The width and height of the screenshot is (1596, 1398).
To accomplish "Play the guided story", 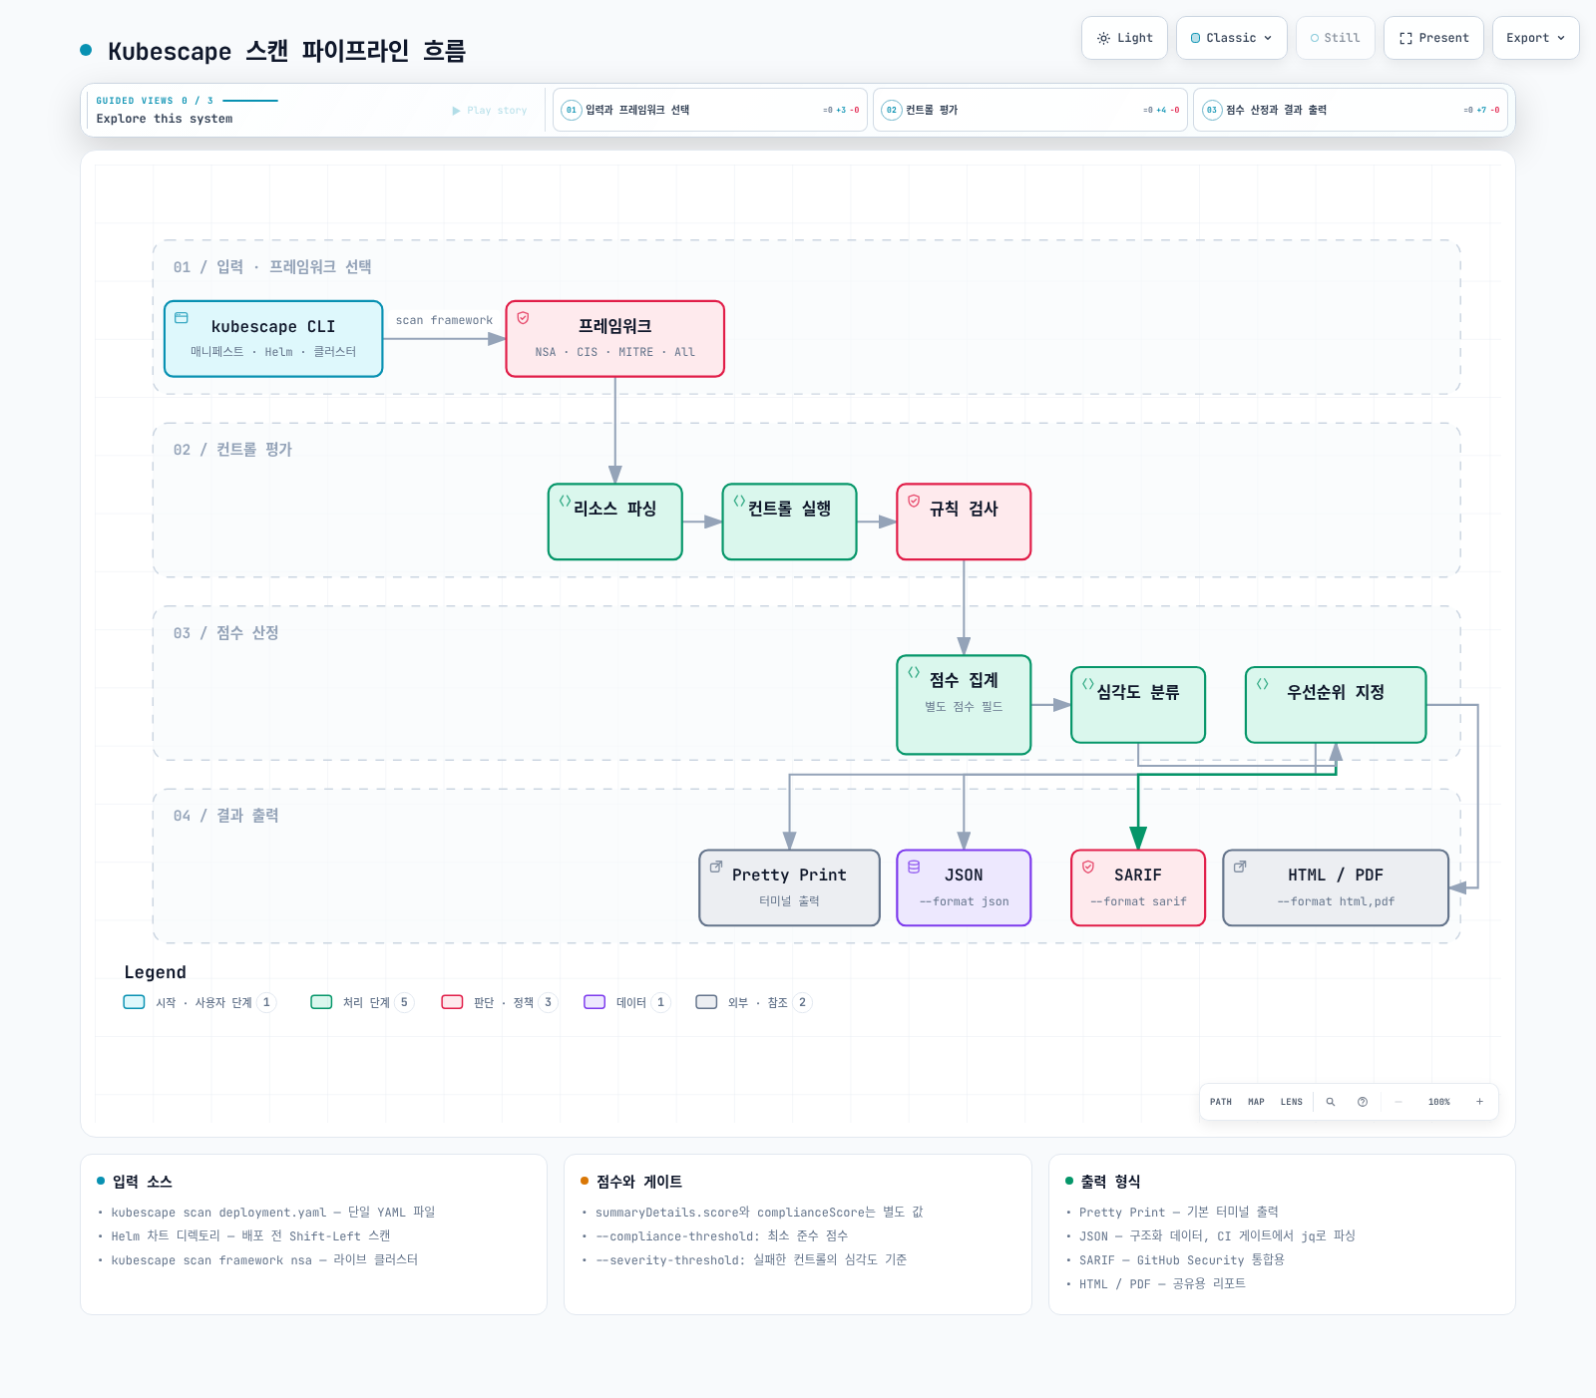I will click(x=490, y=111).
